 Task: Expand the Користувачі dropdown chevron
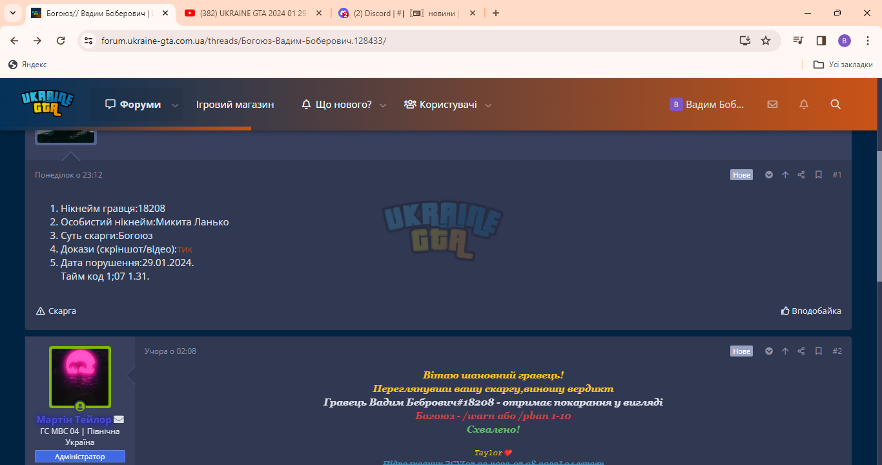coord(488,105)
